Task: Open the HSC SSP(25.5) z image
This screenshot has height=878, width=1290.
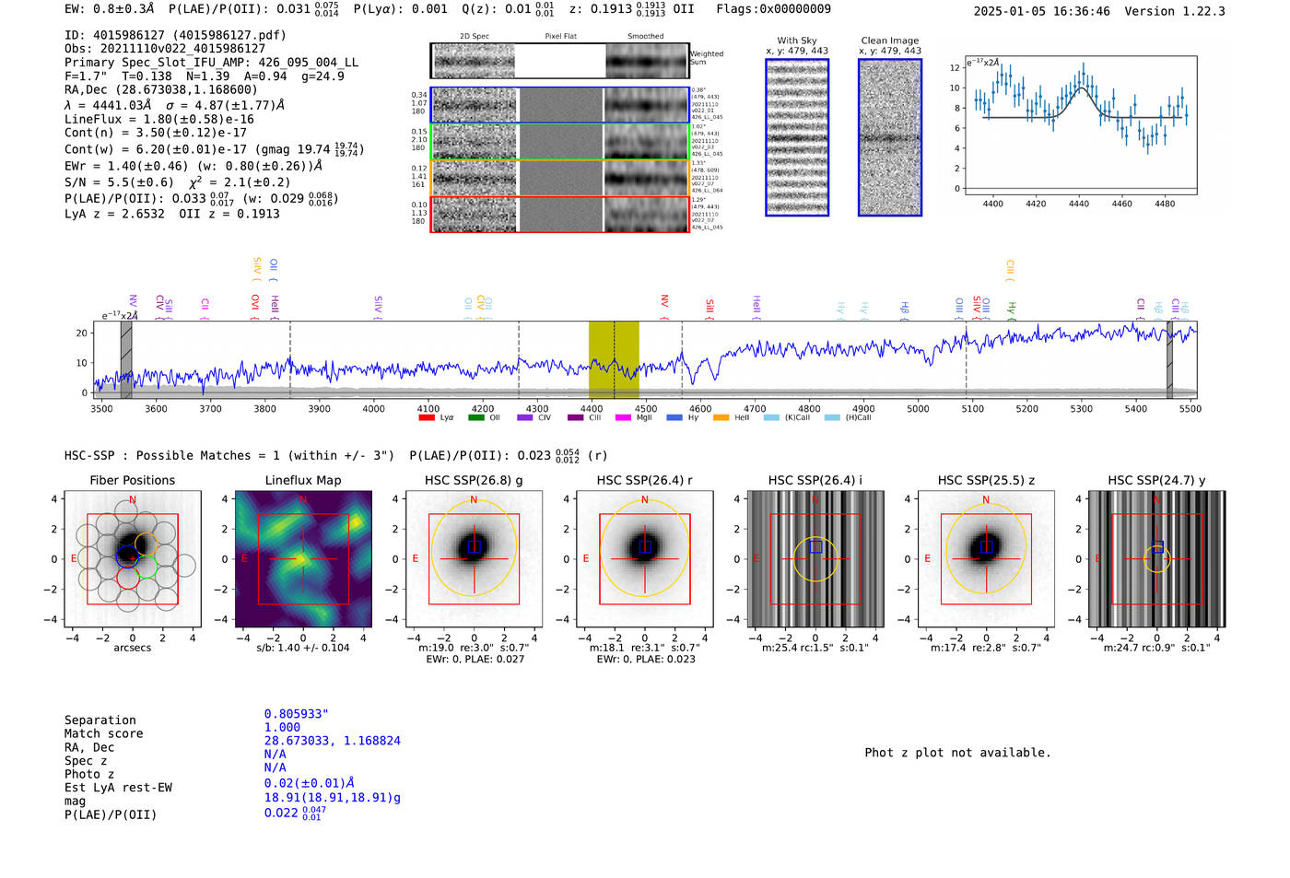Action: click(x=986, y=559)
